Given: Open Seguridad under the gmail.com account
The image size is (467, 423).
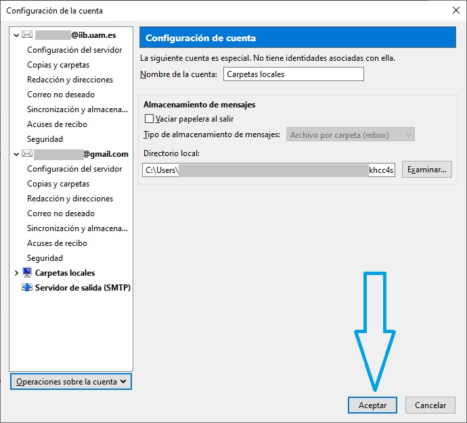Looking at the screenshot, I should pyautogui.click(x=45, y=258).
